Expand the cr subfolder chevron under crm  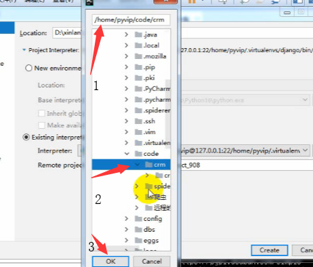pyautogui.click(x=147, y=176)
